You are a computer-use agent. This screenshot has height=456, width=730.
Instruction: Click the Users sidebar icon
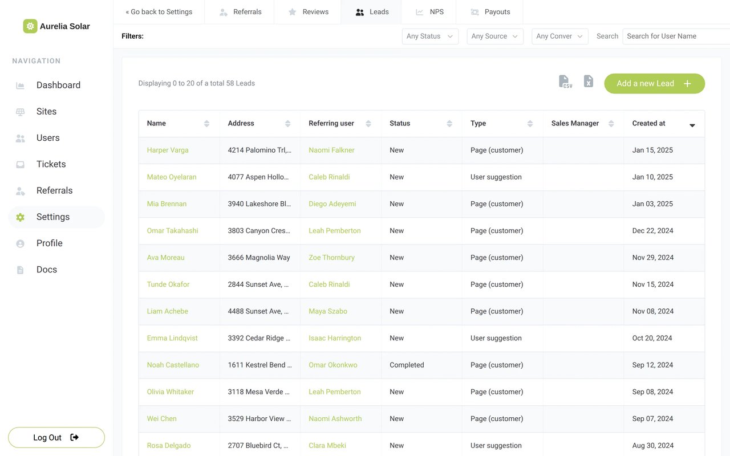pyautogui.click(x=21, y=138)
